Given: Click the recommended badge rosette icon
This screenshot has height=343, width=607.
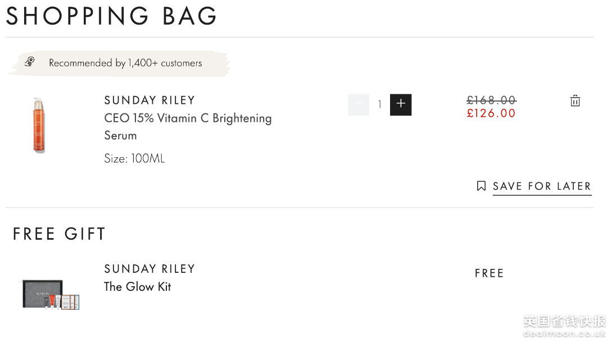Looking at the screenshot, I should (30, 62).
